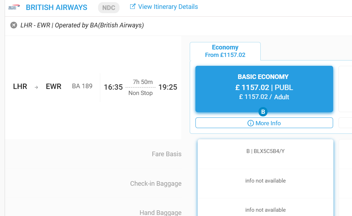Click the British Airways logo icon

(14, 7)
